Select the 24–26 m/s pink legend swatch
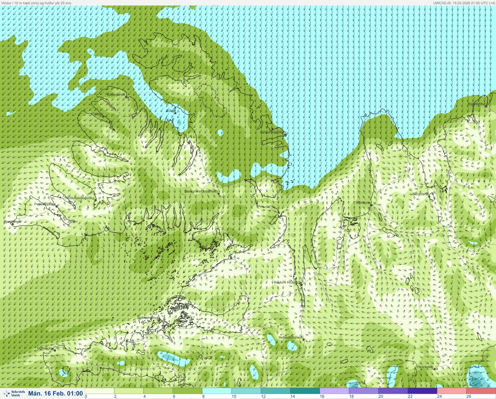496x399 pixels. tap(453, 391)
